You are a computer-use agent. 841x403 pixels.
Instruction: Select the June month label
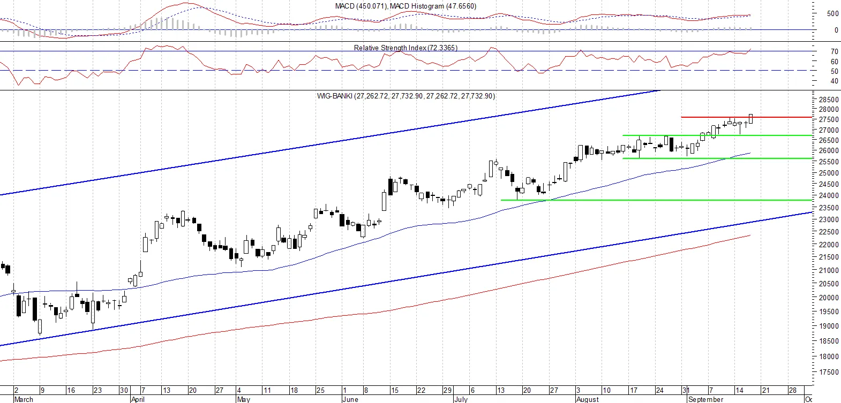[x=350, y=399]
